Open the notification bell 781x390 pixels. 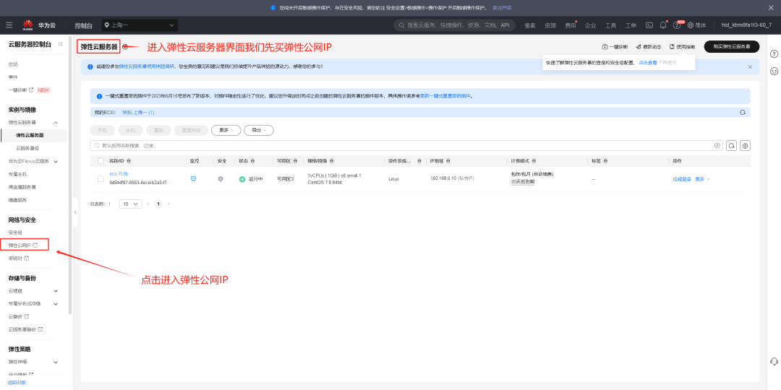point(663,25)
